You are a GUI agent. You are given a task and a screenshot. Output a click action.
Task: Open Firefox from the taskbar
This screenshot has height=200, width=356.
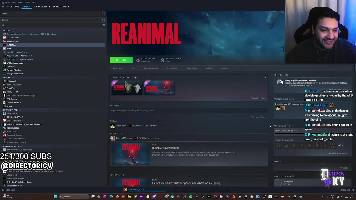point(117,197)
